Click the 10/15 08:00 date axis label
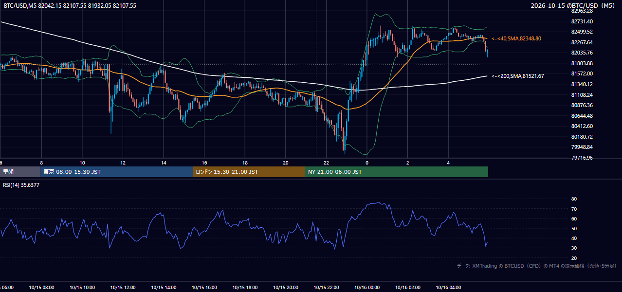622x292 pixels. pyautogui.click(x=41, y=288)
